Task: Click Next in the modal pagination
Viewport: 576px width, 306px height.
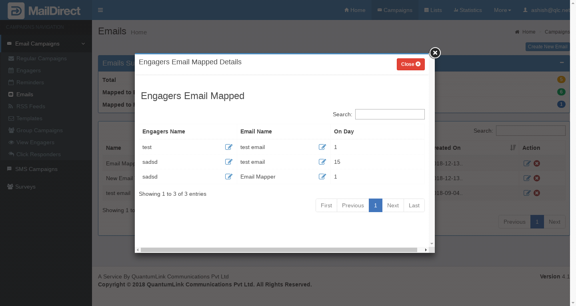Action: (x=393, y=205)
